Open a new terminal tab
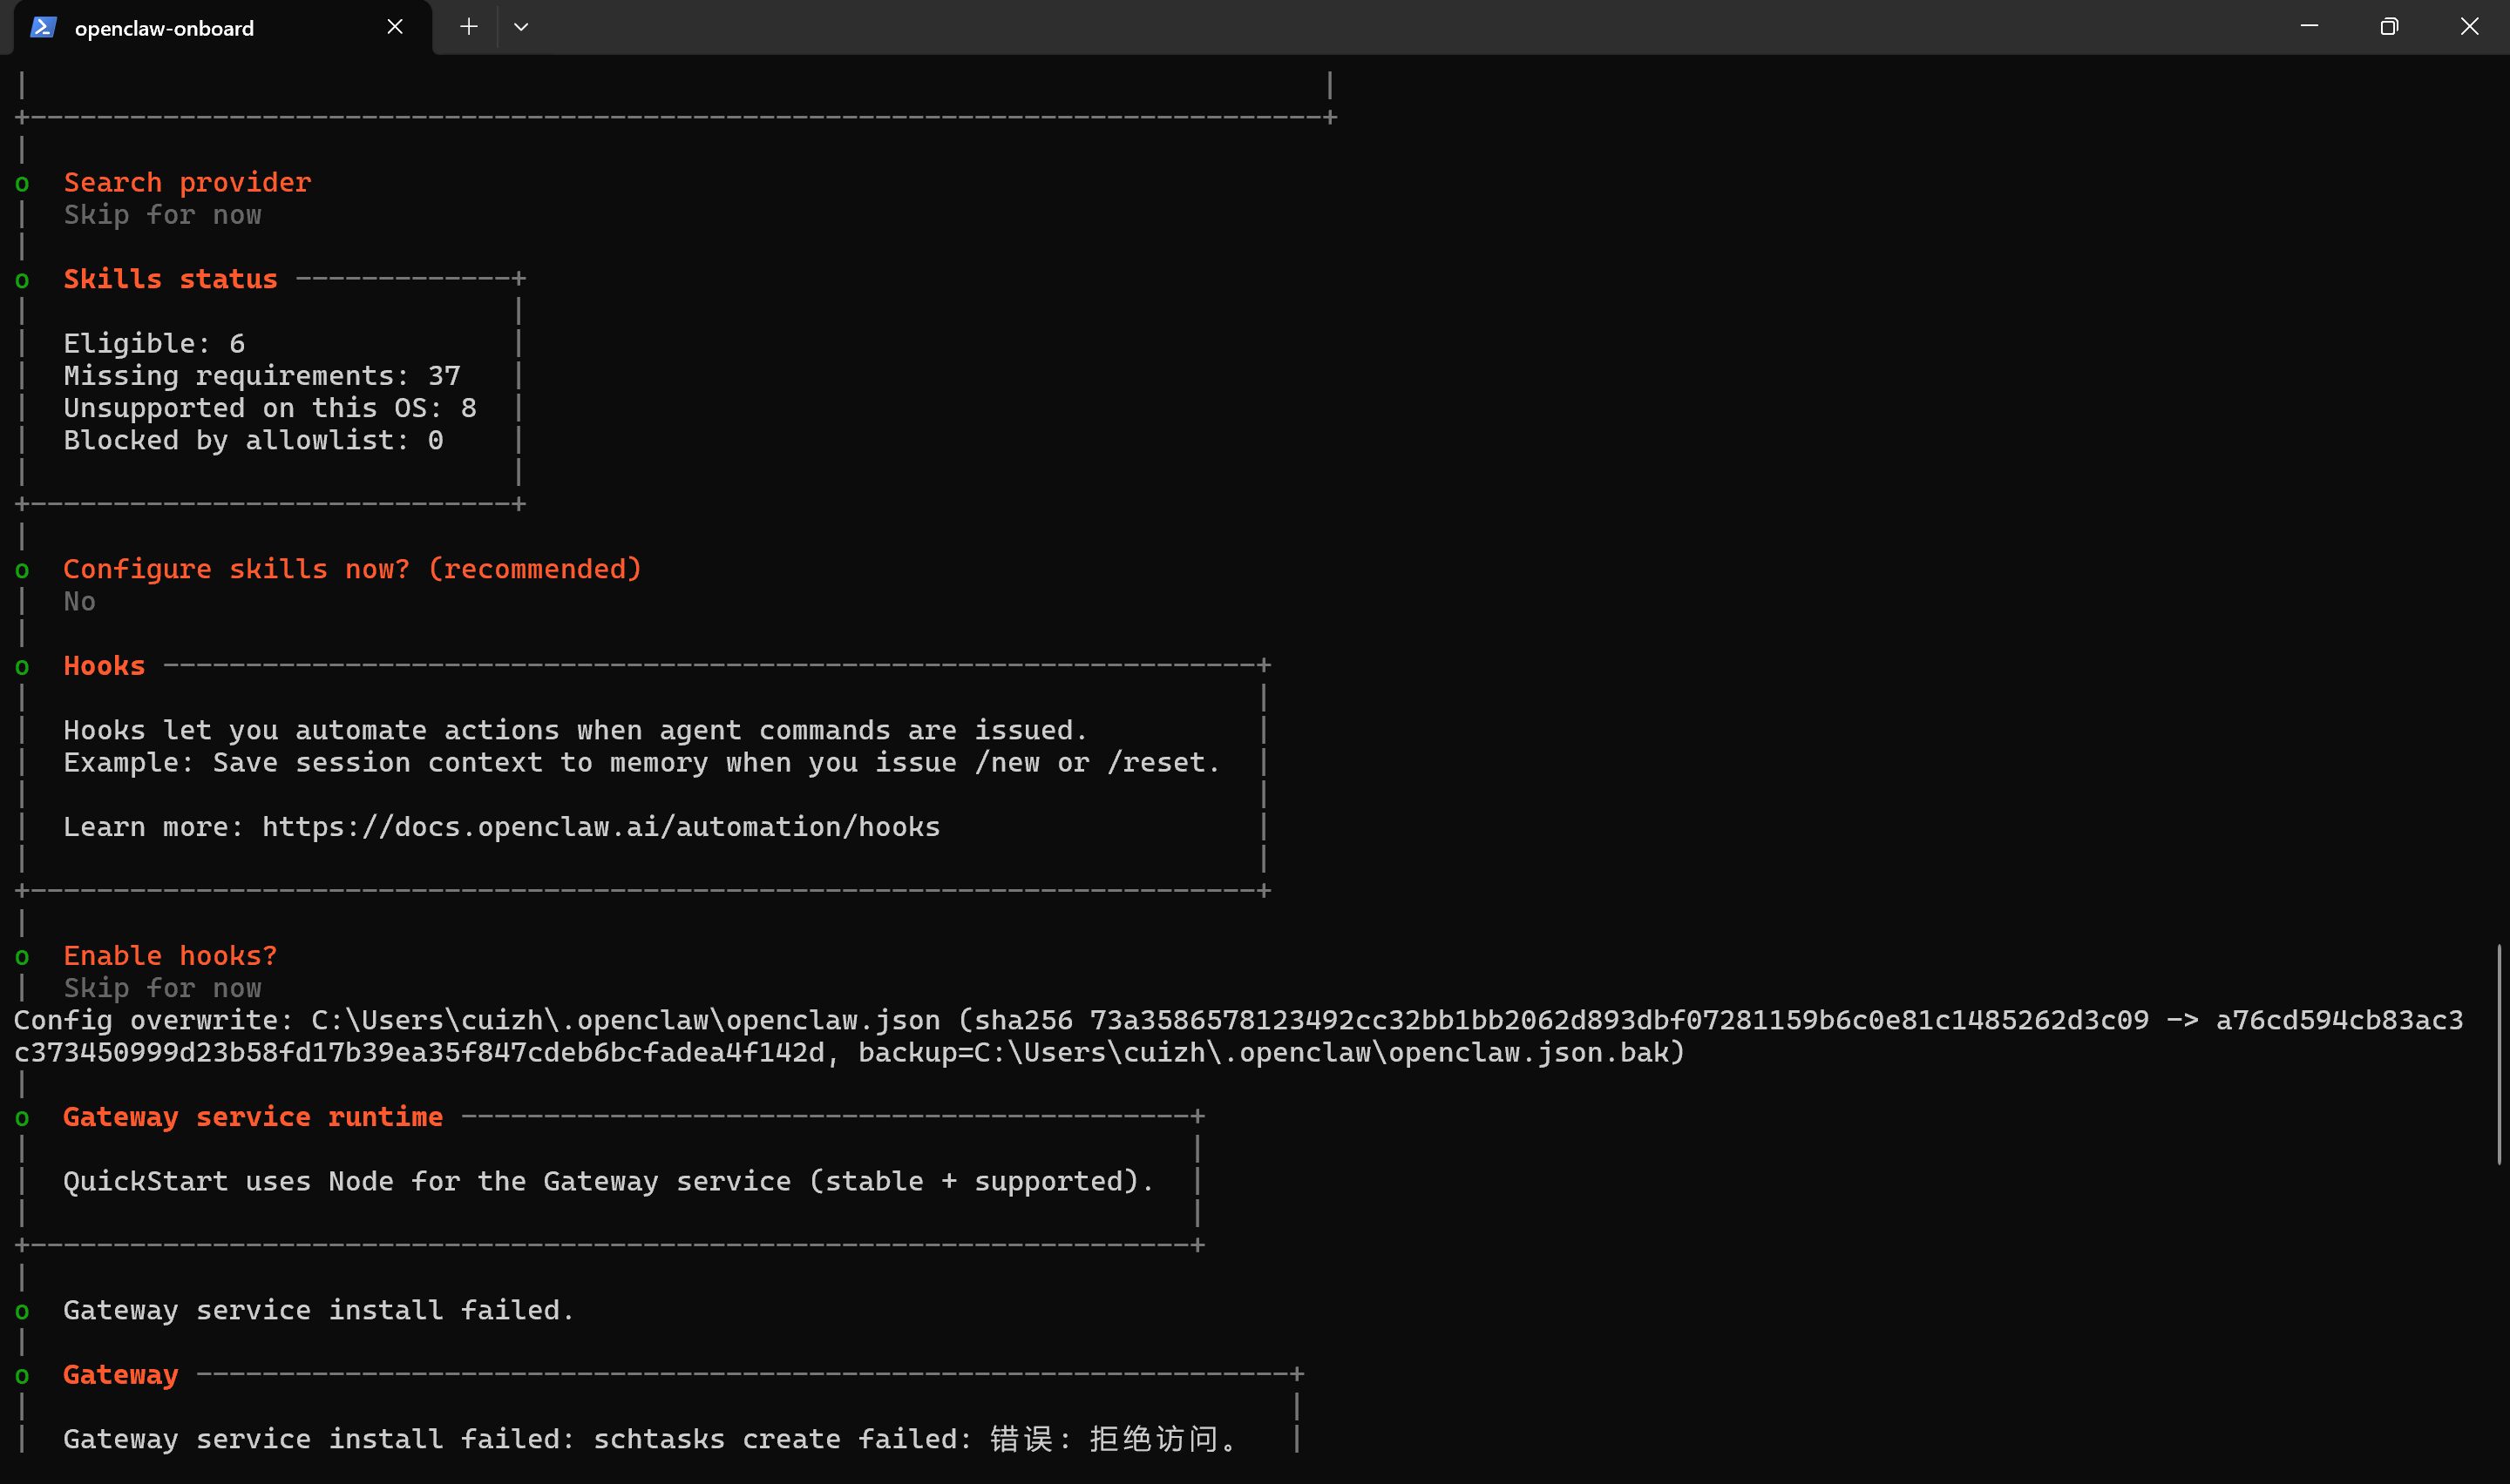This screenshot has width=2510, height=1484. click(x=468, y=27)
